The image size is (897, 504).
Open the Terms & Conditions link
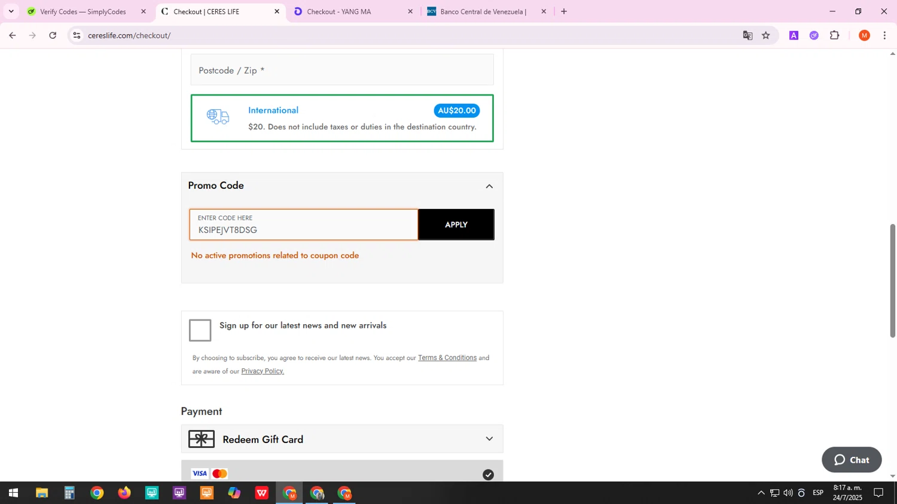coord(447,358)
